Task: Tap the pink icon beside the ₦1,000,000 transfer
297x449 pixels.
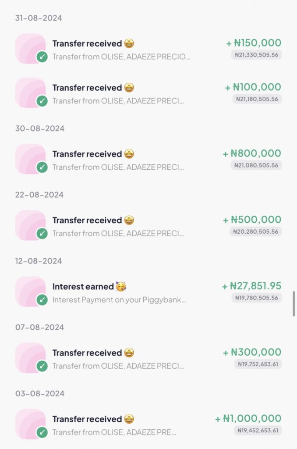Action: 30,424
